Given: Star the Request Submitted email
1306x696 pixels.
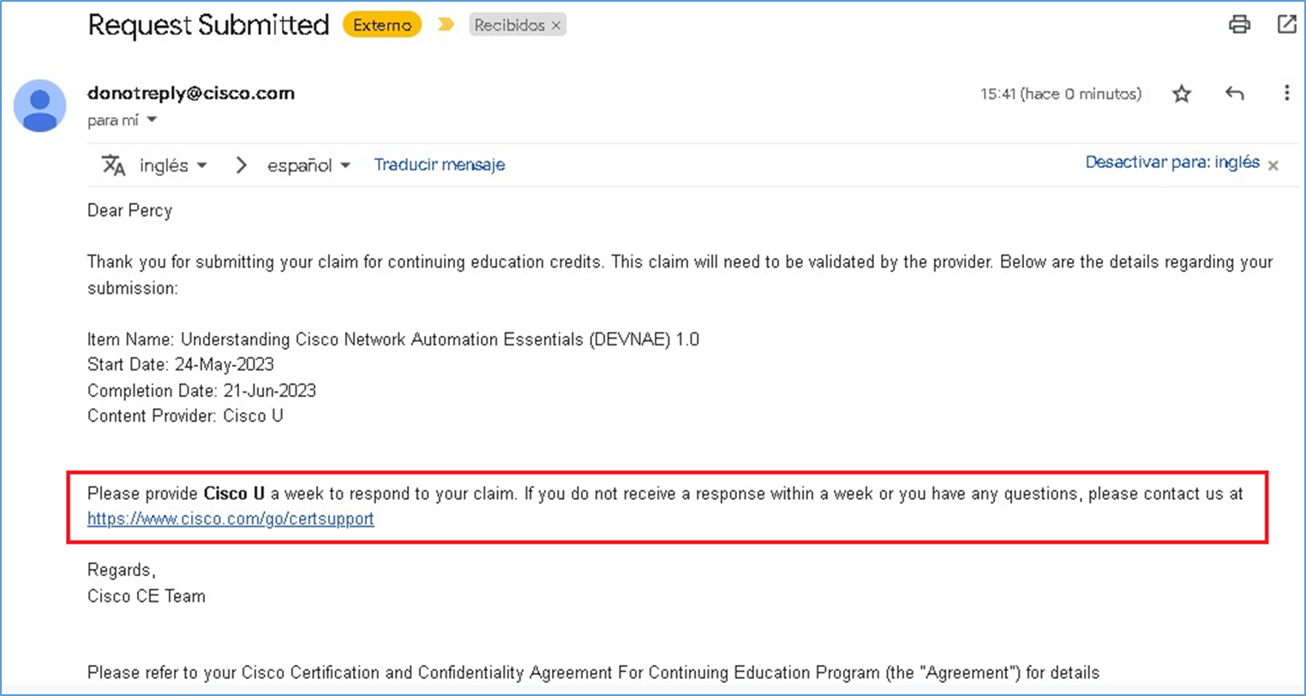Looking at the screenshot, I should [1181, 93].
